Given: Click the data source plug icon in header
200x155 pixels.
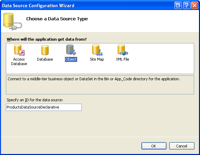Looking at the screenshot, I should 12,21.
